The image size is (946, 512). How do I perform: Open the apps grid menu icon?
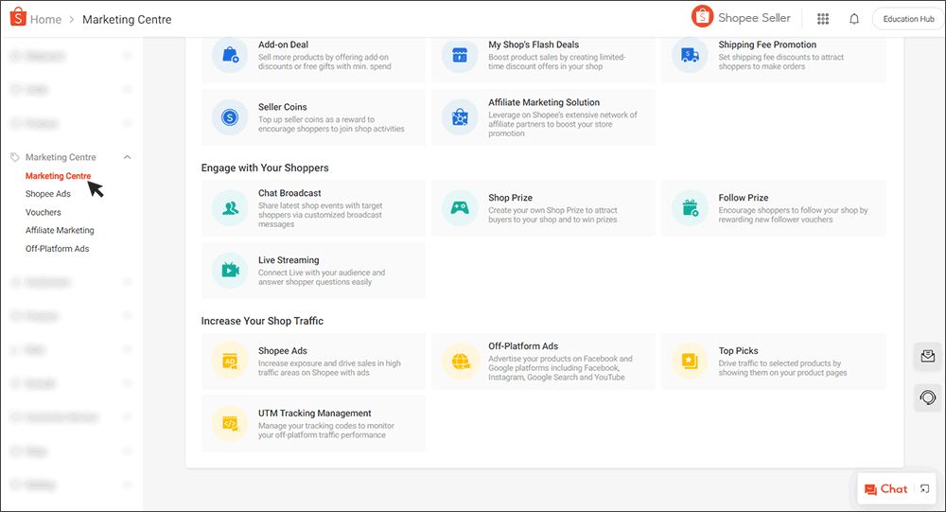823,19
